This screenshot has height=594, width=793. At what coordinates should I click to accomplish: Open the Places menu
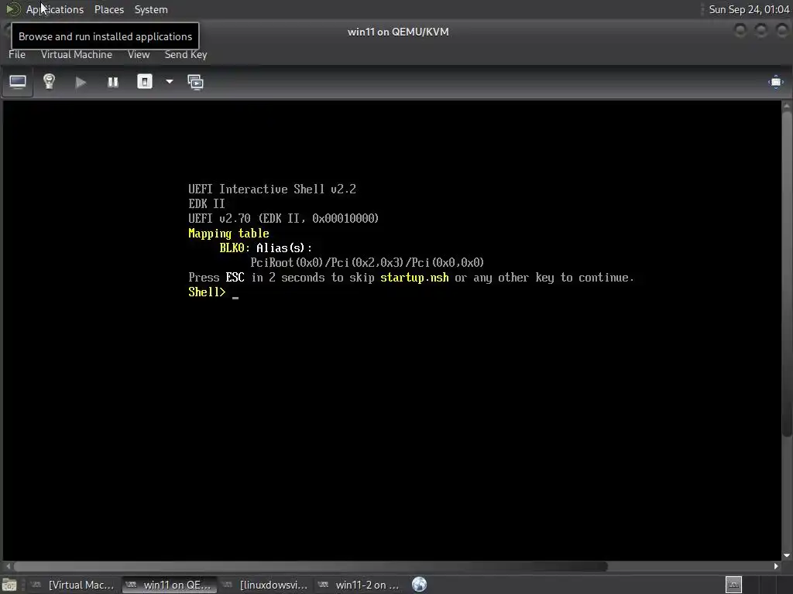pos(108,9)
